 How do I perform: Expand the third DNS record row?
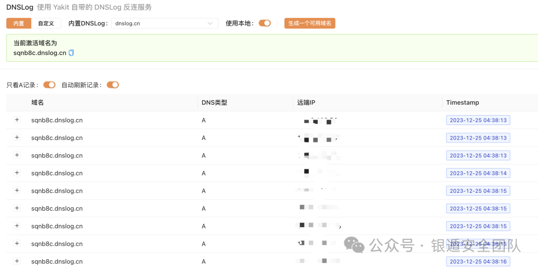[17, 155]
